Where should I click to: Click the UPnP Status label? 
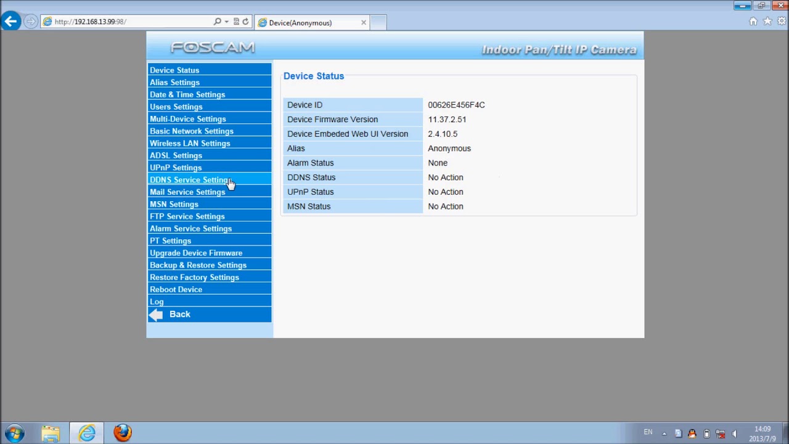point(310,192)
